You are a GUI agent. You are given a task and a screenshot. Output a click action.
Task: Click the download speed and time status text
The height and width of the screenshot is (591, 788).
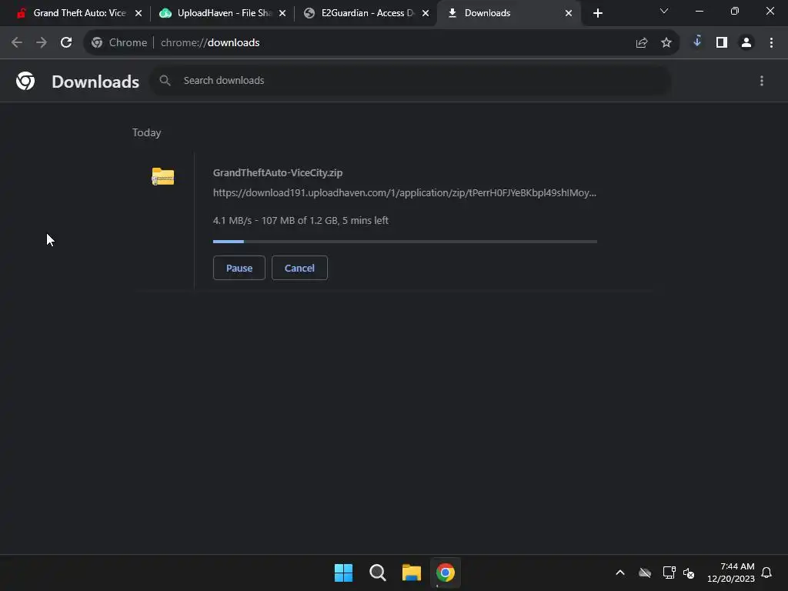tap(301, 221)
